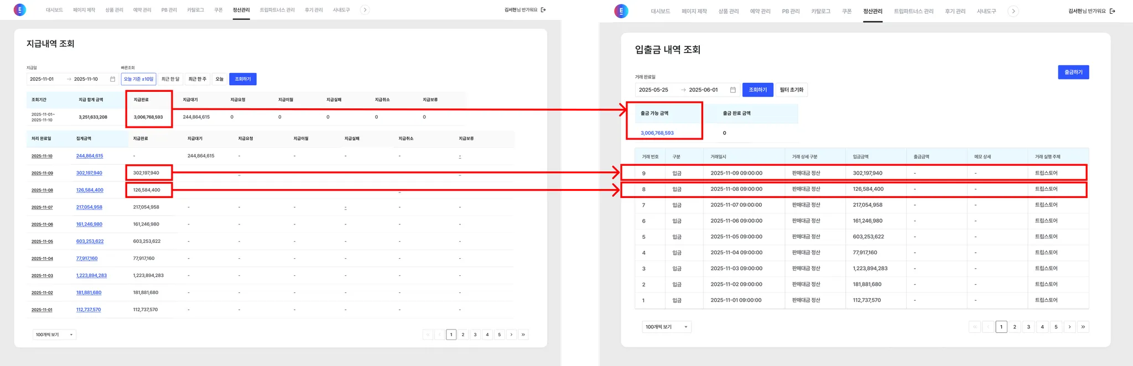Viewport: 1133px width, 366px height.
Task: Click end date 2025-11-10 in 지급일 field
Action: (86, 79)
